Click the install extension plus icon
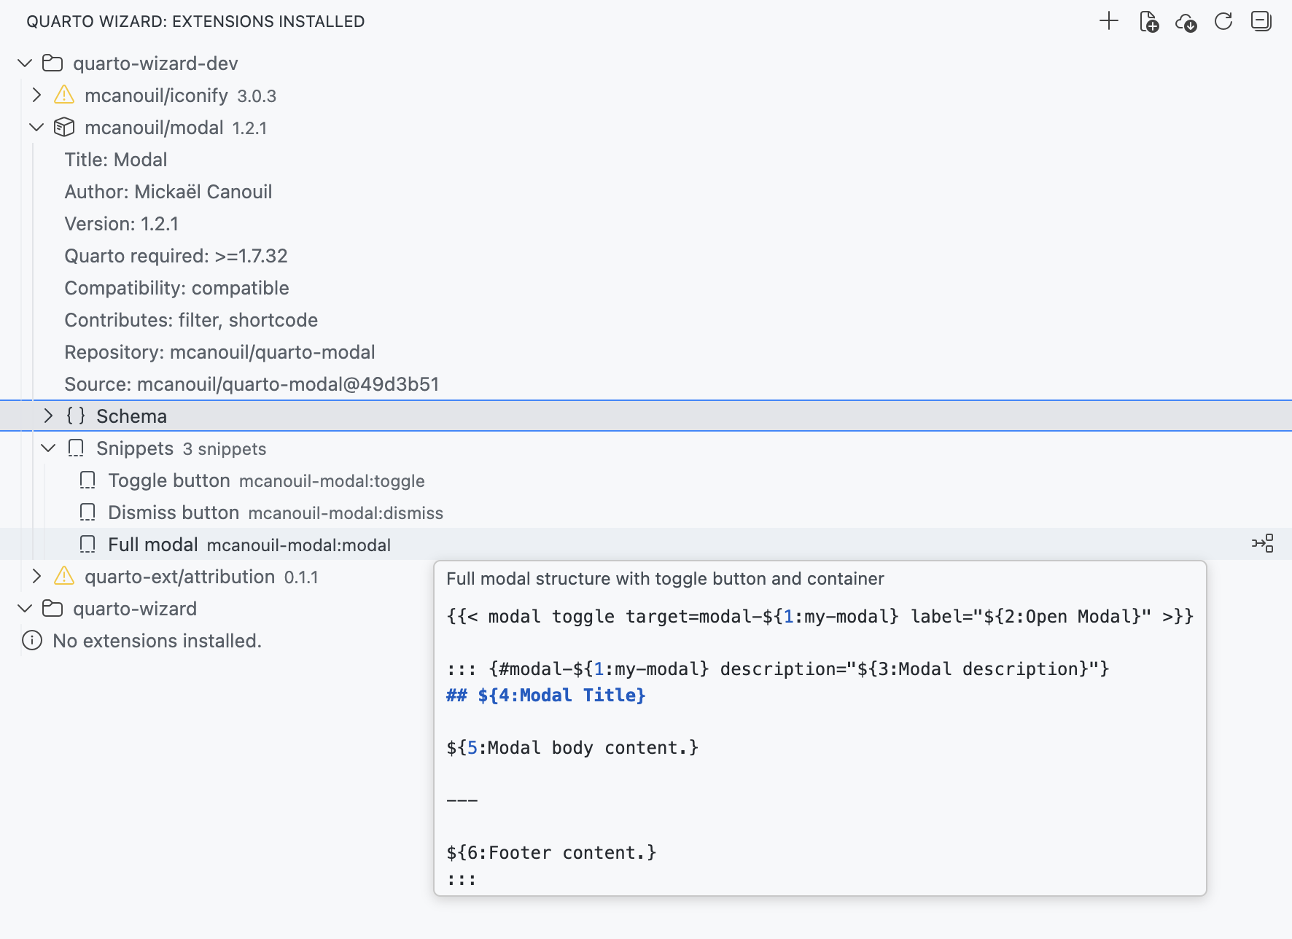The width and height of the screenshot is (1292, 939). point(1108,21)
